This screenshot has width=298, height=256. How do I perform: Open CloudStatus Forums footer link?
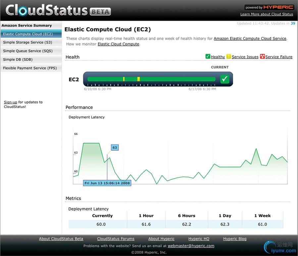116,239
